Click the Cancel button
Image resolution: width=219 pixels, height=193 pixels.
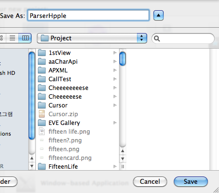[x=150, y=182]
